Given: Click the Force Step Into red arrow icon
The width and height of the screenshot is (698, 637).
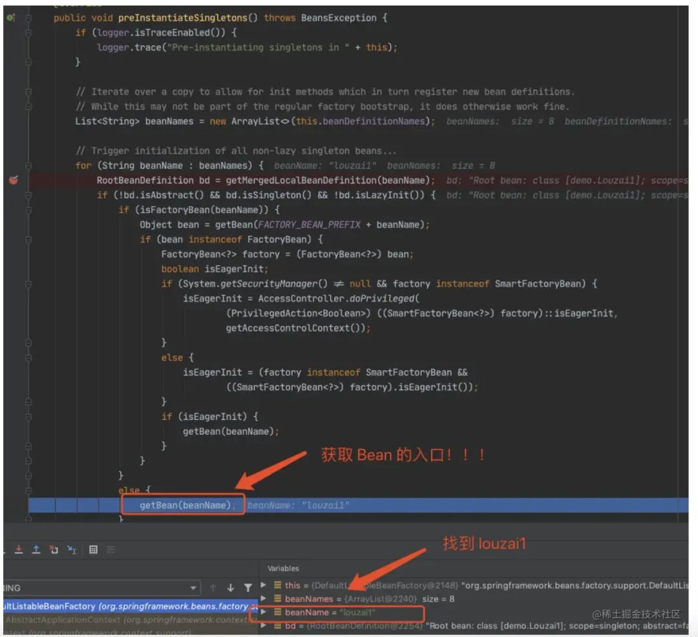Looking at the screenshot, I should tap(19, 550).
